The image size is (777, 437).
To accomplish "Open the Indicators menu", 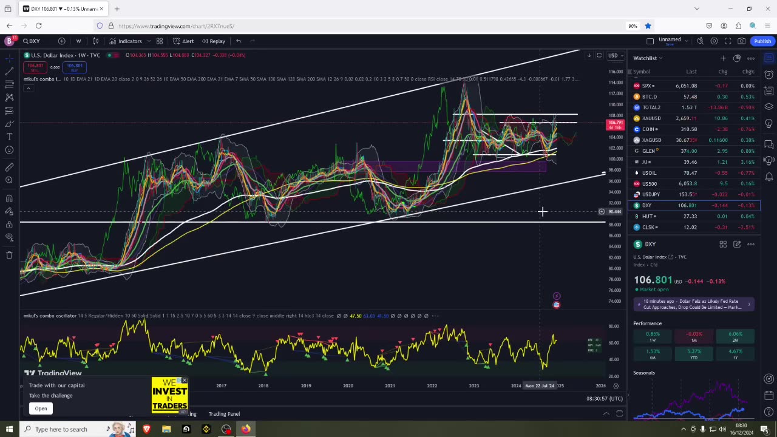I will tap(126, 41).
